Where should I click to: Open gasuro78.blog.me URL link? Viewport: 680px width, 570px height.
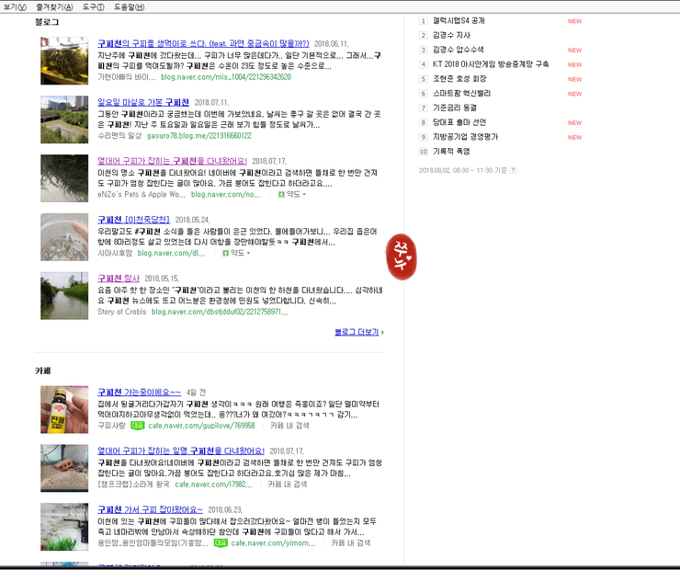tap(199, 136)
